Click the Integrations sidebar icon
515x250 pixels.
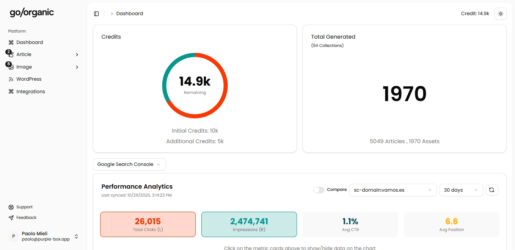(11, 92)
